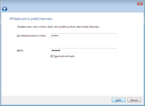Uncheck the Zapamatovat heslo checkbox
This screenshot has height=106, width=145.
pyautogui.click(x=51, y=56)
